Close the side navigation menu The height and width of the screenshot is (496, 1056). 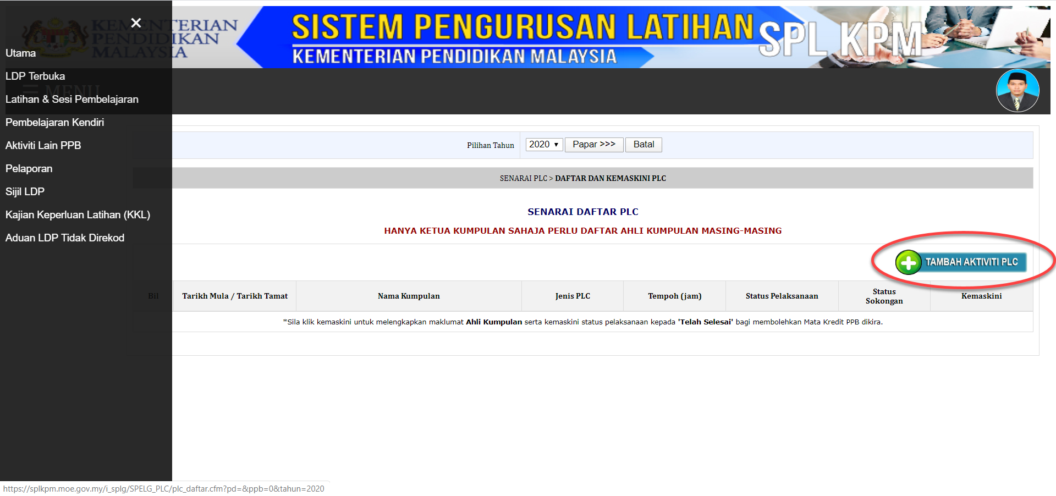click(136, 23)
